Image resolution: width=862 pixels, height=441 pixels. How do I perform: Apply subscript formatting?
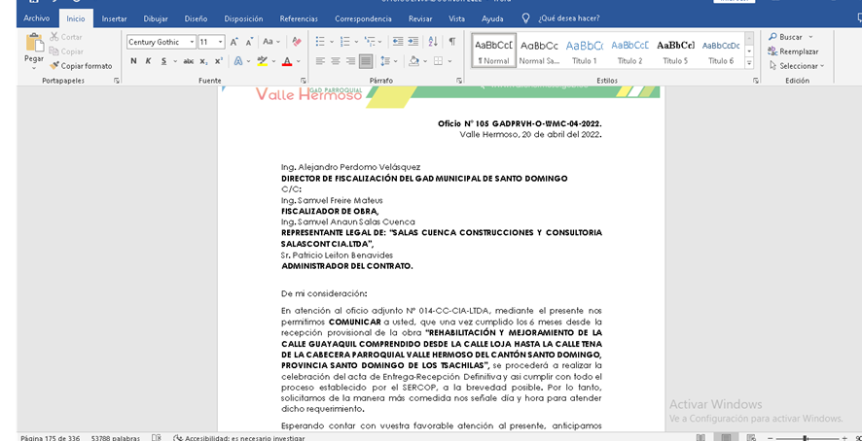pyautogui.click(x=204, y=61)
